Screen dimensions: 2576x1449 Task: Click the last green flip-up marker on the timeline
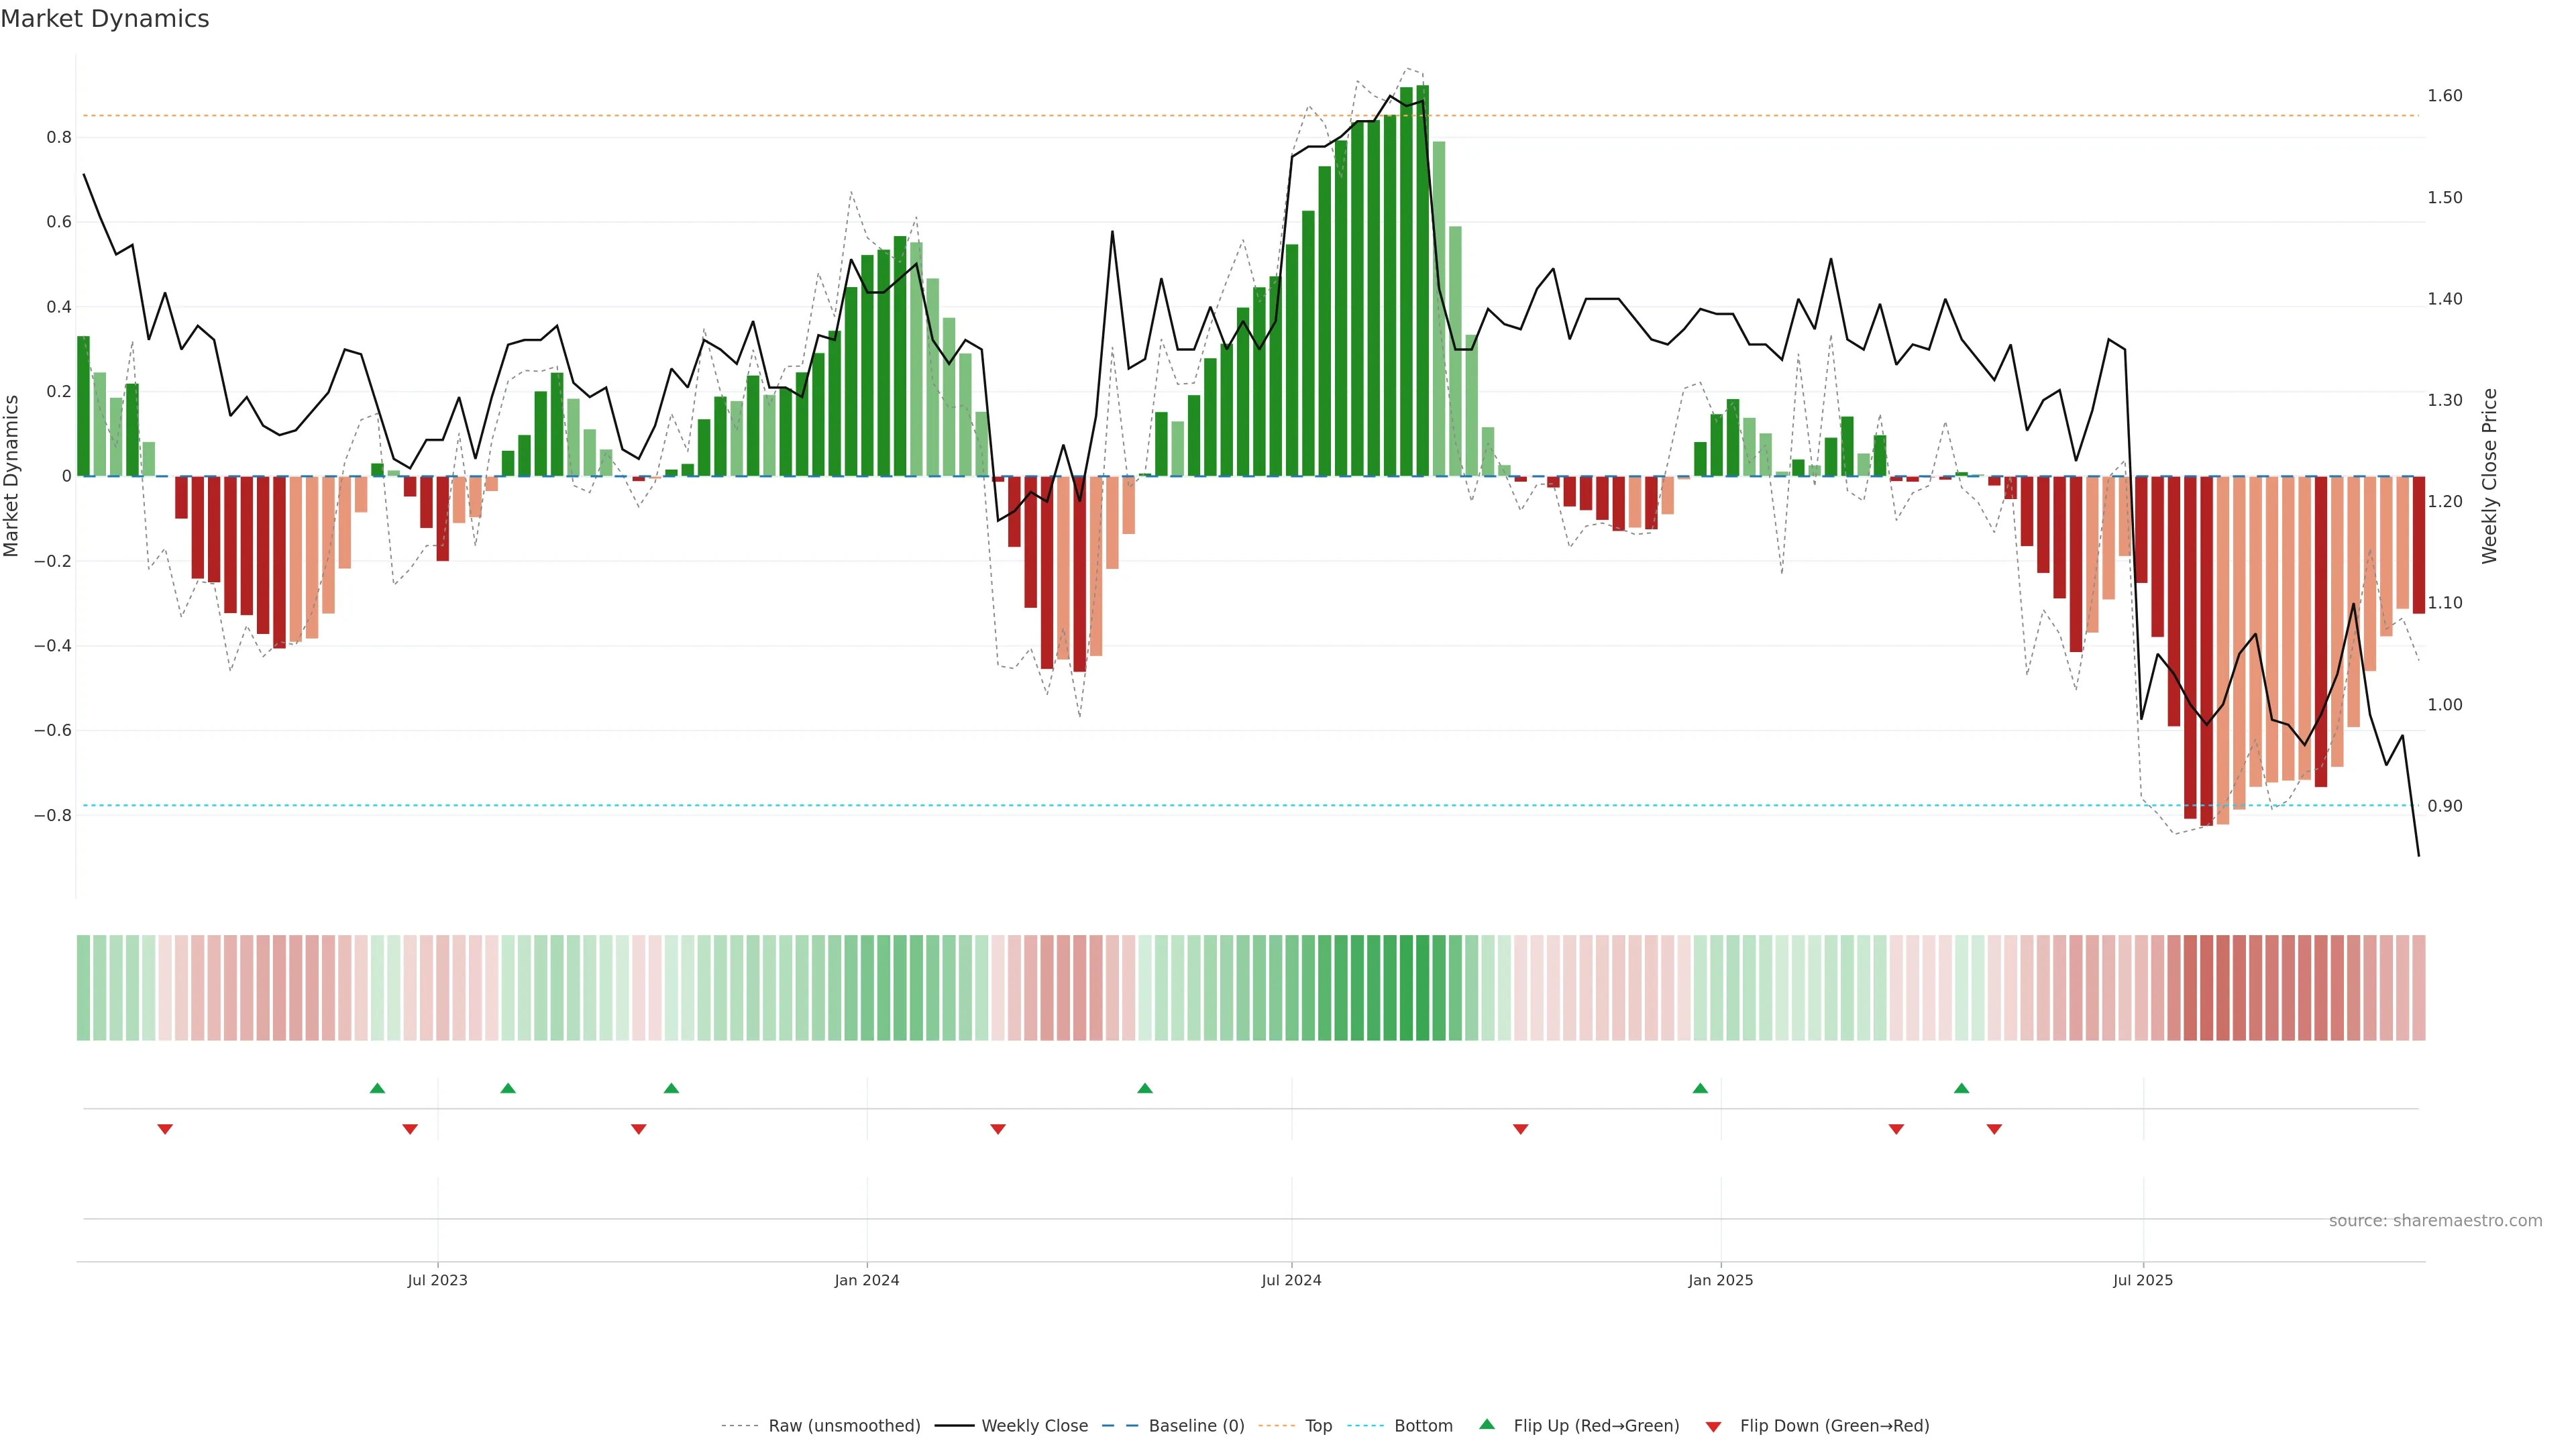coord(1961,1088)
